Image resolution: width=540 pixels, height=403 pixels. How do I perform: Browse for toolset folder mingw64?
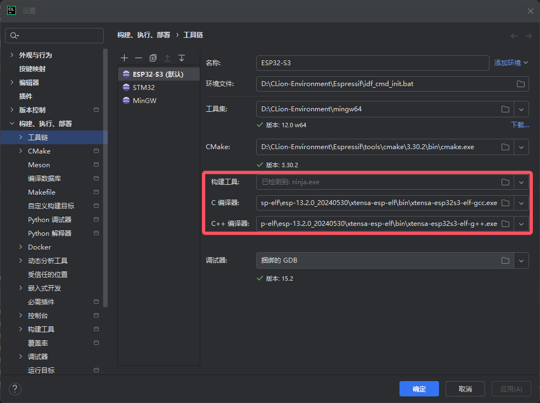point(505,109)
